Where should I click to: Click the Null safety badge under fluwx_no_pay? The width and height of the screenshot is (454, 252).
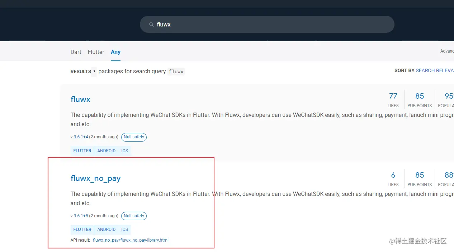(x=134, y=216)
